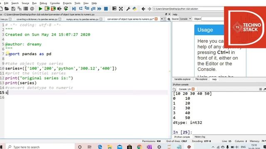Stop the current command in IPython console
Viewport: 266px width, 149px height.
pos(261,89)
